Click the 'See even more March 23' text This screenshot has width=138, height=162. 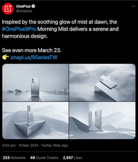coord(31,50)
